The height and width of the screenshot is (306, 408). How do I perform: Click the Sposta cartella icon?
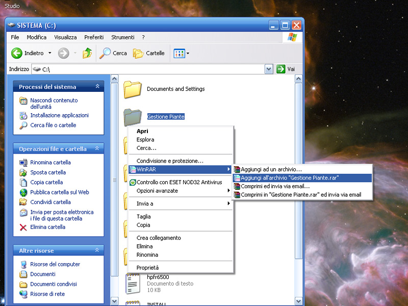[23, 172]
